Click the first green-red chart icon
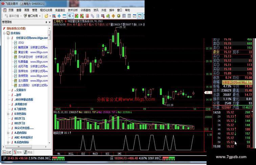The image size is (256, 165). (x=77, y=16)
